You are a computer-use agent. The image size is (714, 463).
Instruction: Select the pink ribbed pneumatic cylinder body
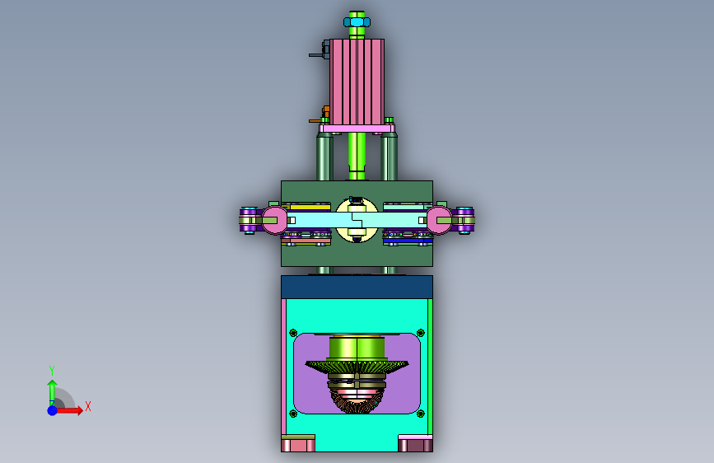[x=357, y=82]
